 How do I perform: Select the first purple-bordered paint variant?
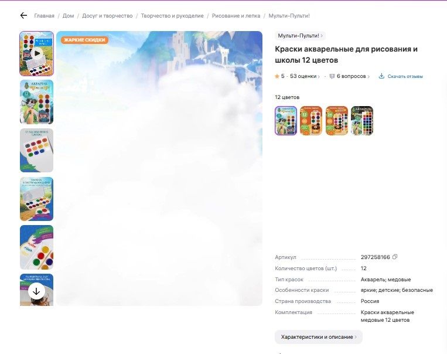point(286,121)
